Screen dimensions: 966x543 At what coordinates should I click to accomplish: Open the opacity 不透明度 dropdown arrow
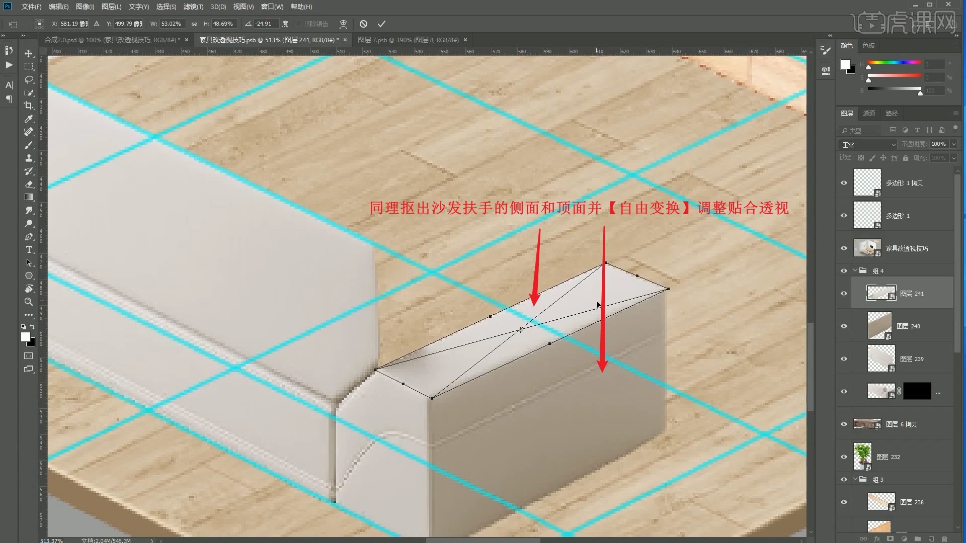(953, 144)
